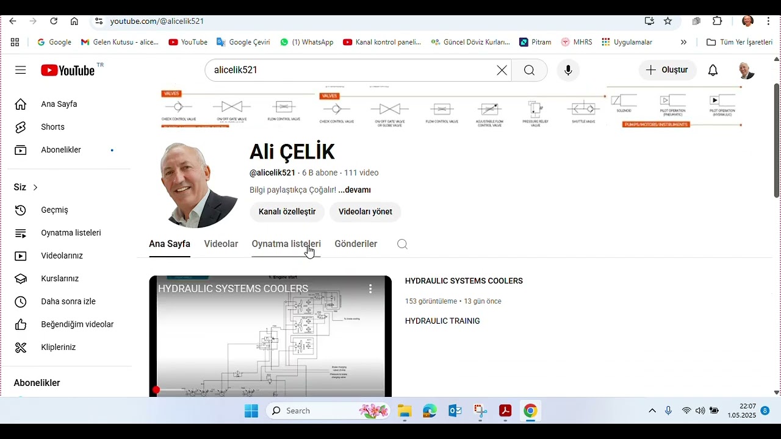
Task: Click the Kanalı özelleştir button
Action: (x=287, y=212)
